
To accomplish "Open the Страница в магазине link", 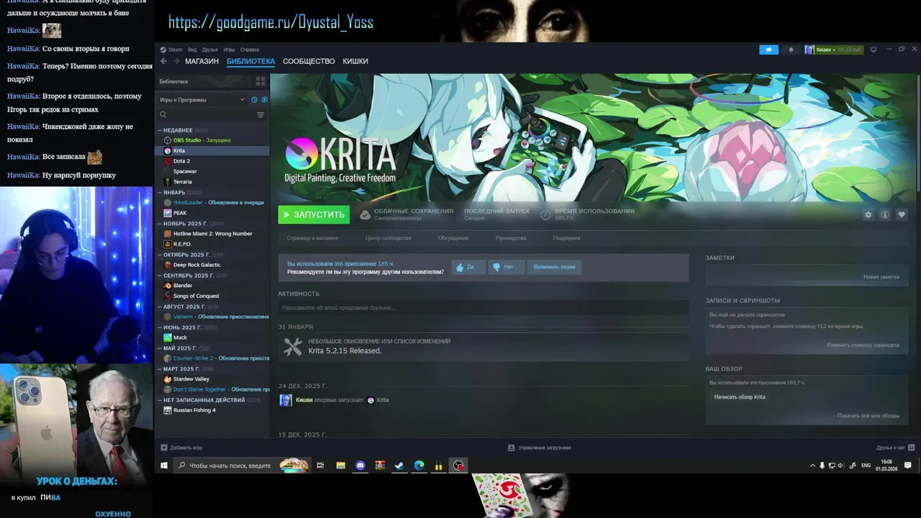I will pyautogui.click(x=312, y=238).
